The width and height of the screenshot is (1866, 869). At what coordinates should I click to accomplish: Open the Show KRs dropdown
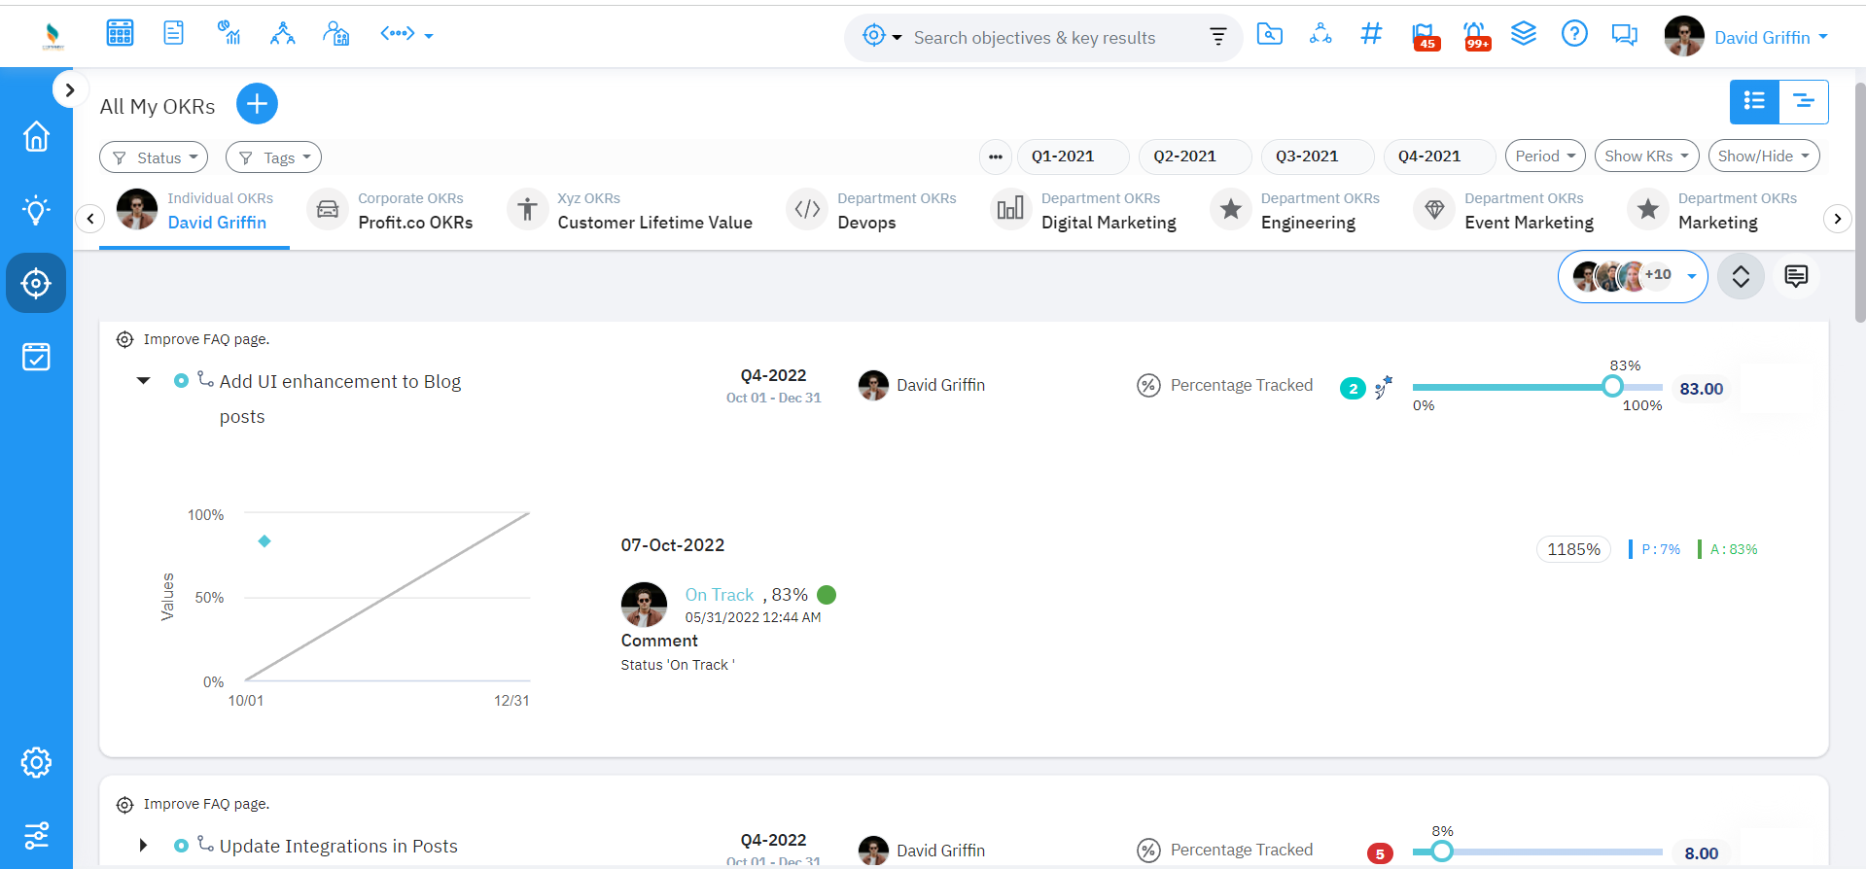point(1645,156)
